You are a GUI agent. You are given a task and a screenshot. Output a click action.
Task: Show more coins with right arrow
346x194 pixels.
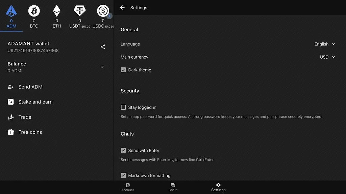109,16
